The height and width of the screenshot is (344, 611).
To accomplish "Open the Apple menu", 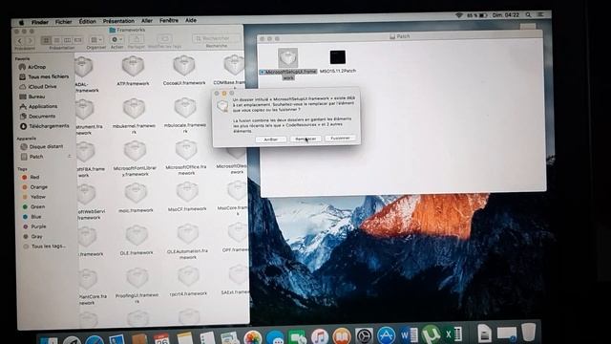I will (x=21, y=23).
